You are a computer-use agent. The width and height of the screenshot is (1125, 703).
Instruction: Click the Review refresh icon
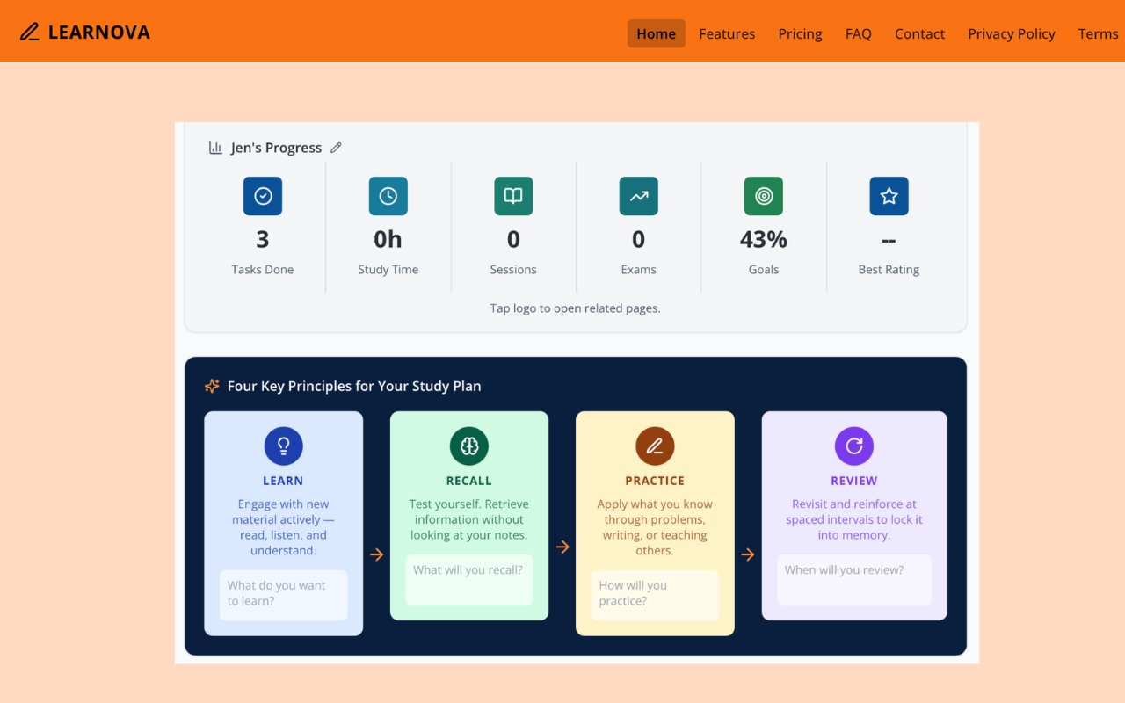(854, 446)
